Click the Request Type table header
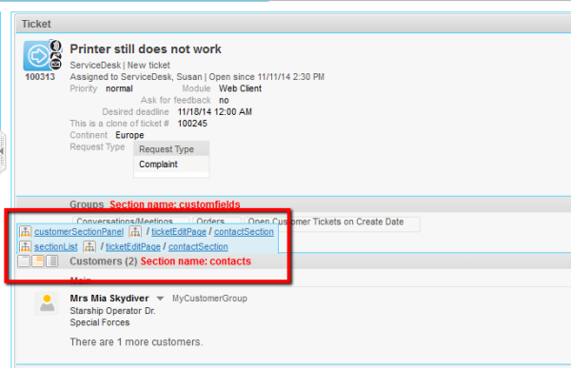This screenshot has width=571, height=368. click(171, 149)
